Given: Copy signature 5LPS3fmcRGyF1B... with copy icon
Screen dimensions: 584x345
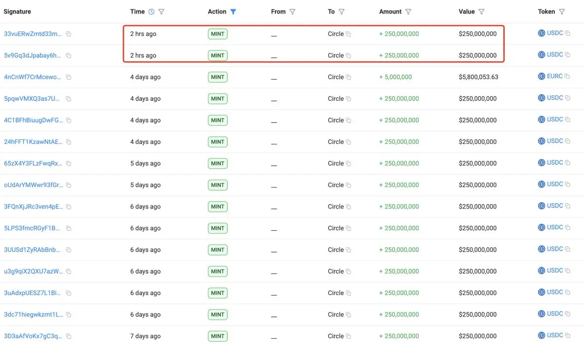Looking at the screenshot, I should (69, 228).
